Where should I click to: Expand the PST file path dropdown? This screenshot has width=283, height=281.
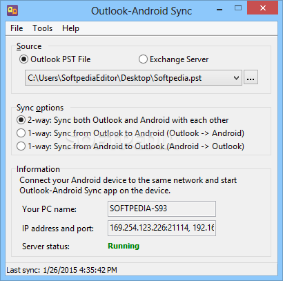point(236,78)
